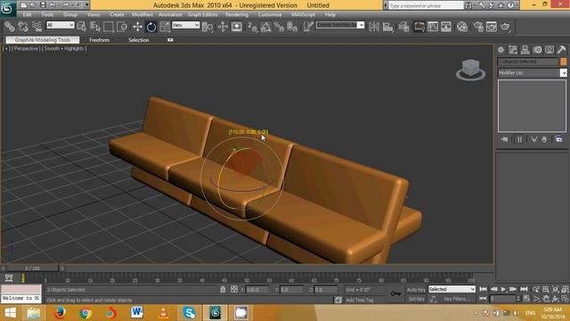Activate the Select and Move tool
Screen dimensions: 570x321
click(137, 27)
